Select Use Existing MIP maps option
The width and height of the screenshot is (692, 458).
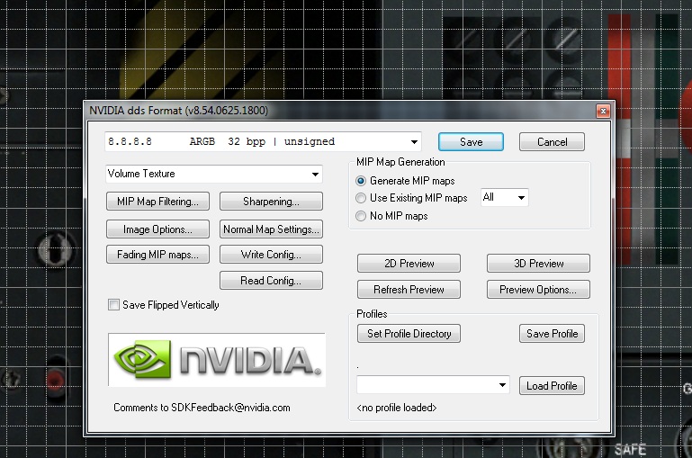pyautogui.click(x=361, y=198)
